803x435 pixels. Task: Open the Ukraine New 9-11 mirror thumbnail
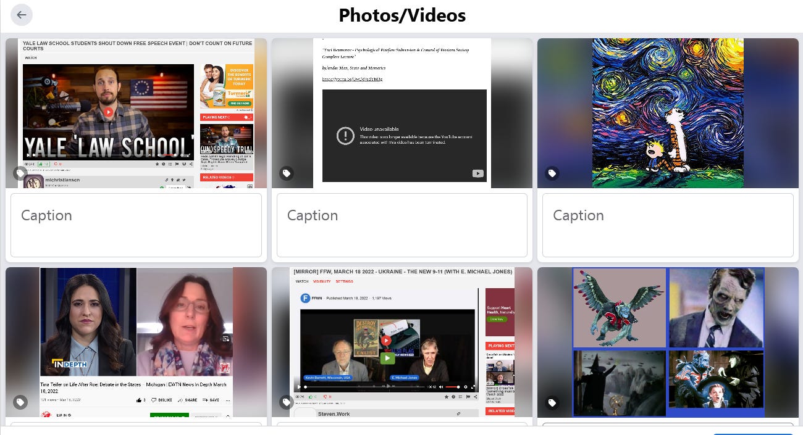(x=402, y=342)
